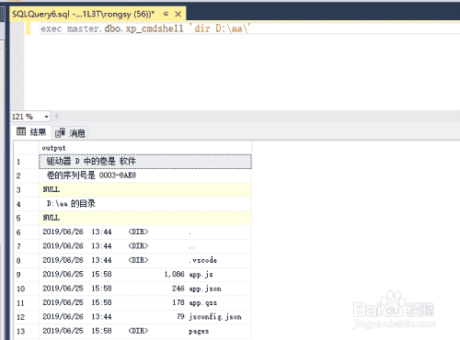Close the SQLQuery6.sql tab

178,14
